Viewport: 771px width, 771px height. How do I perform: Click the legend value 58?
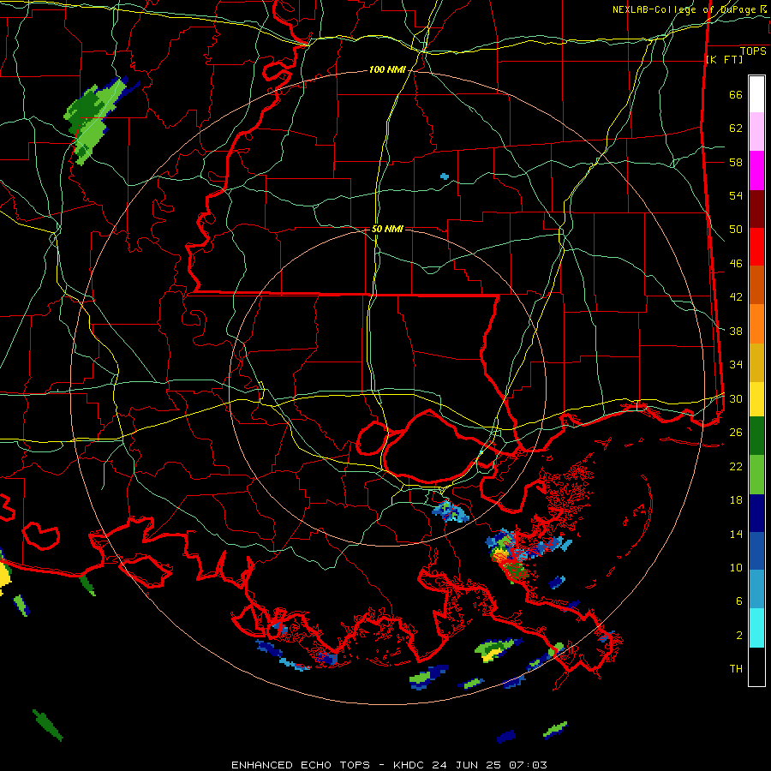736,162
